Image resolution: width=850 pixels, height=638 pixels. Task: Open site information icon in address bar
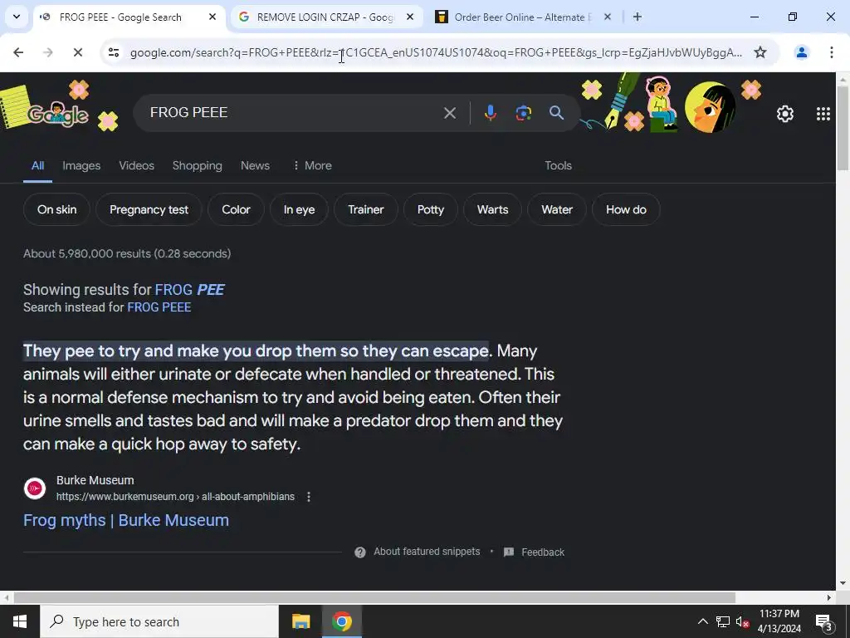pos(113,52)
